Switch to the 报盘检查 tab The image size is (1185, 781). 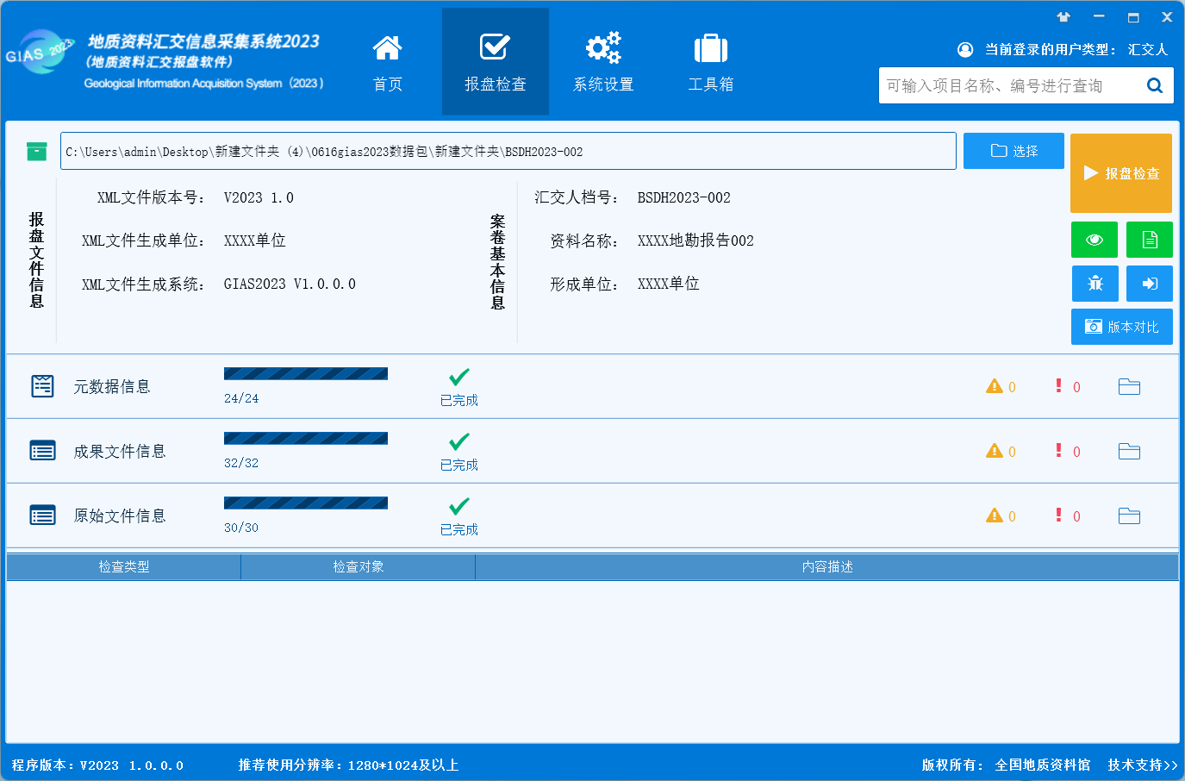point(496,62)
